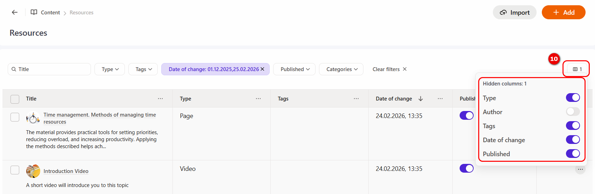The image size is (595, 194).
Task: Sort by Date of change arrow
Action: (x=420, y=99)
